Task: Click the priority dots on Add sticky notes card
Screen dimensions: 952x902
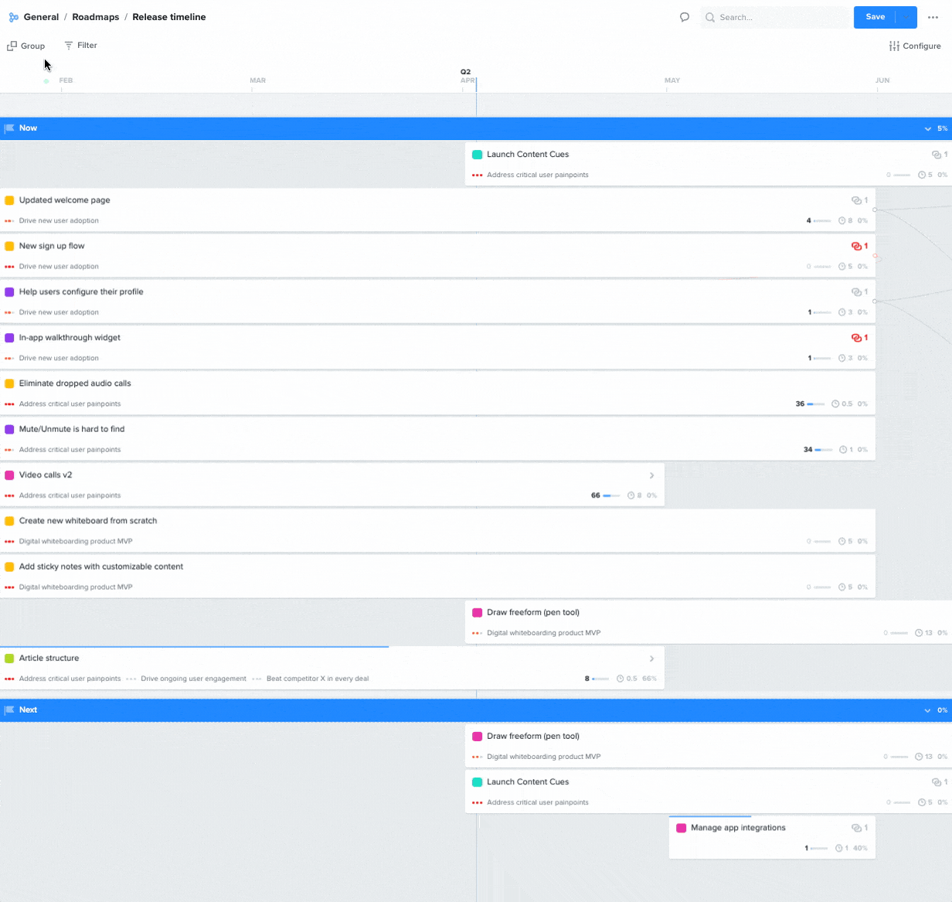Action: coord(9,587)
